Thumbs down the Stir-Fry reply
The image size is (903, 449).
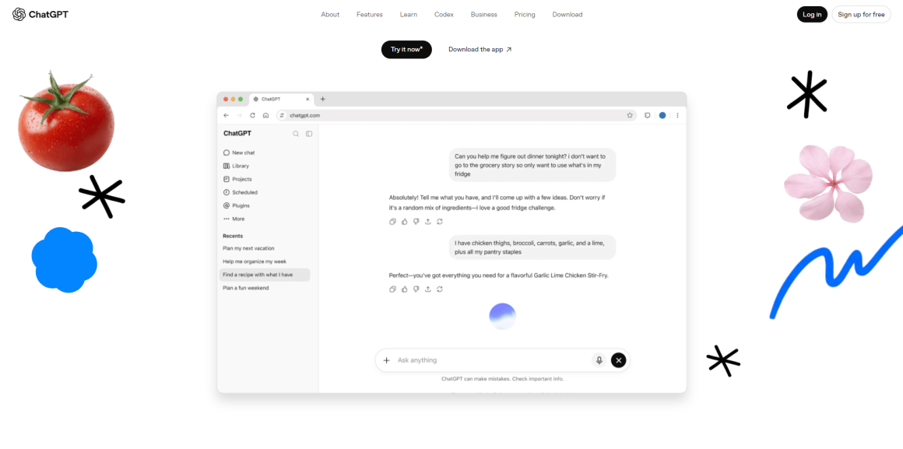(x=416, y=289)
